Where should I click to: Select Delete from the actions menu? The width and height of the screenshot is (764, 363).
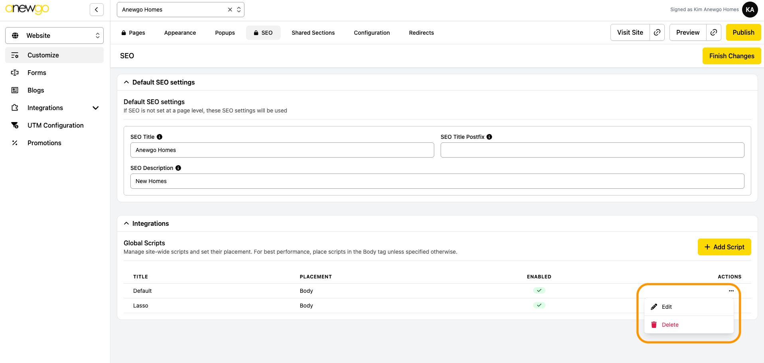670,325
